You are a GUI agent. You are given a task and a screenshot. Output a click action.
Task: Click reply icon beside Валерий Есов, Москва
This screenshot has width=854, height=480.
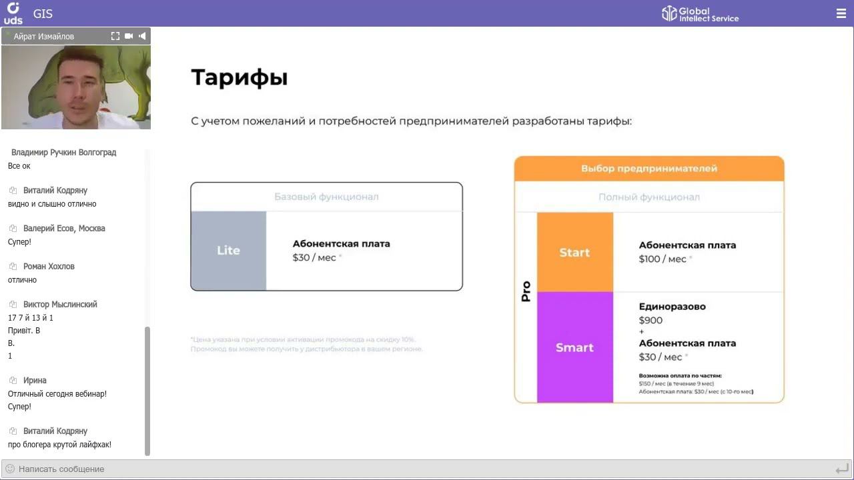tap(13, 229)
